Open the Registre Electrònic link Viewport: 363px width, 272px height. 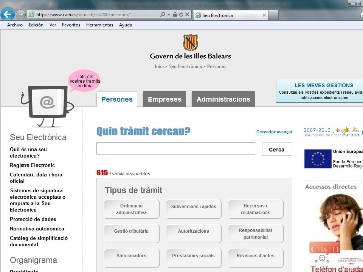33,165
